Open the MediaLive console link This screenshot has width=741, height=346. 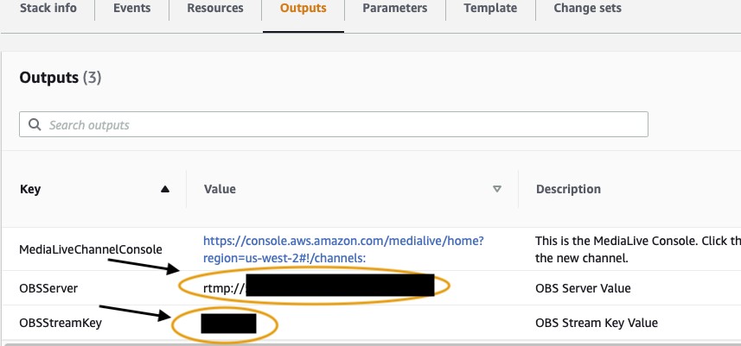(x=343, y=249)
